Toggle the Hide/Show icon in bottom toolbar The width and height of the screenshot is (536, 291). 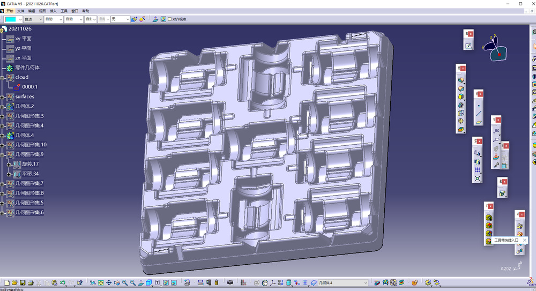(166, 283)
